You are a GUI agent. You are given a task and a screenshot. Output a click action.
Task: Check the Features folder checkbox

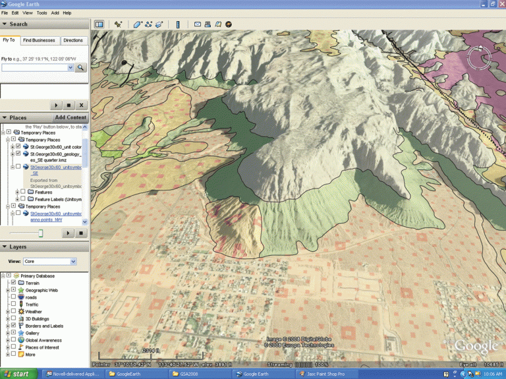(x=23, y=191)
